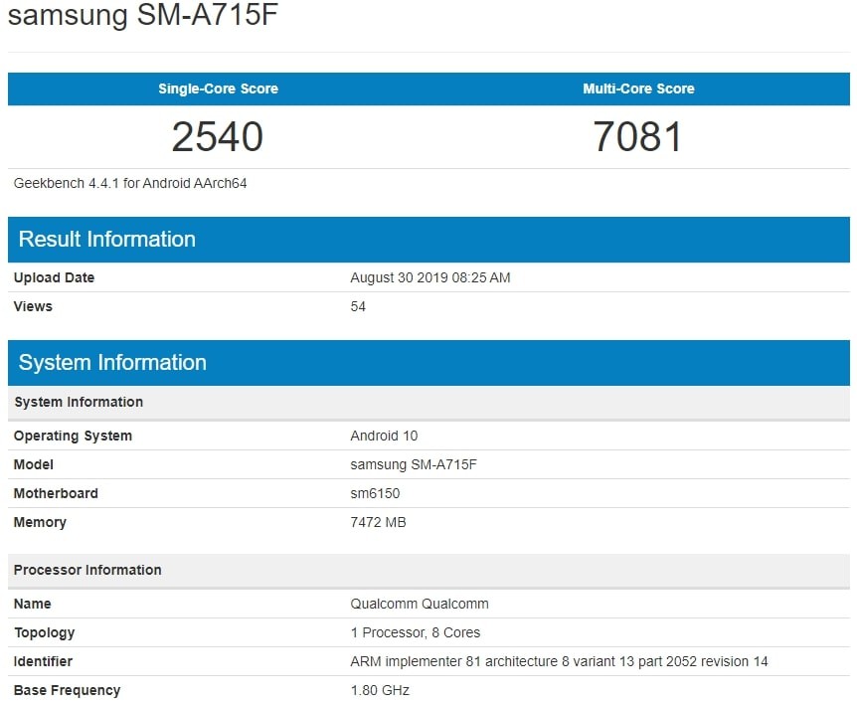Click the Operating System value Android 10
This screenshot has width=857, height=703.
384,436
